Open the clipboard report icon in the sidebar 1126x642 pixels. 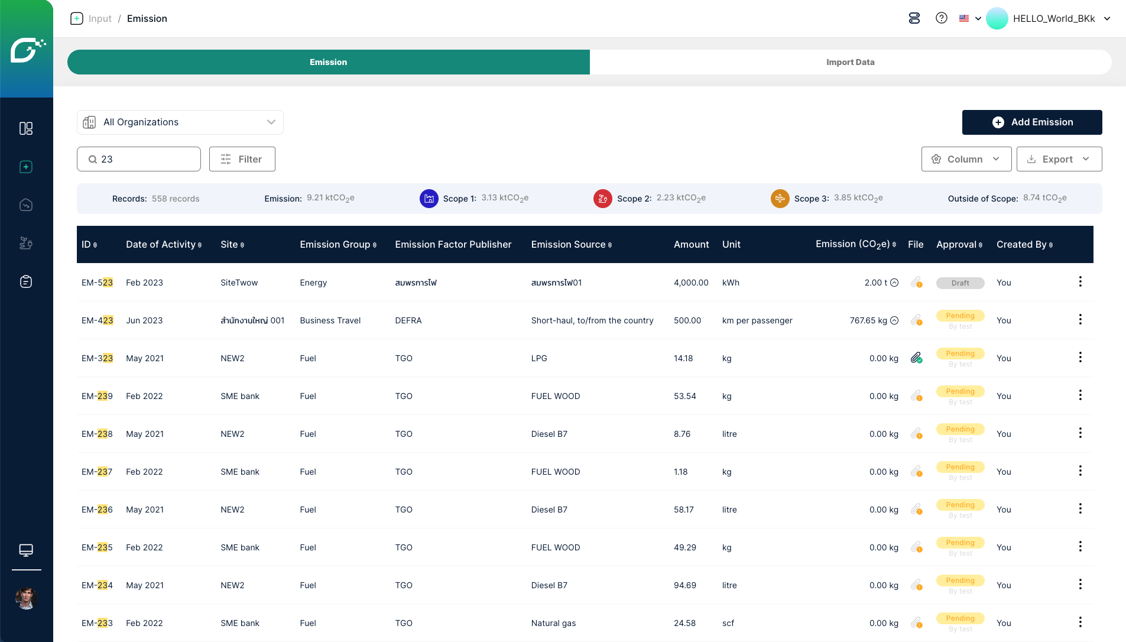(26, 281)
